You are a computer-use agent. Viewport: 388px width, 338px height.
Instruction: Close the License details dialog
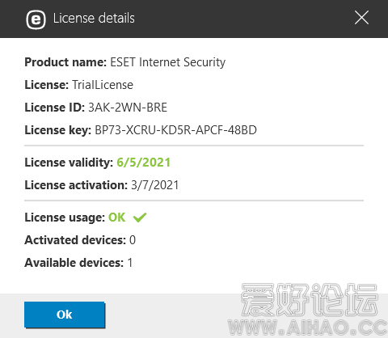pos(361,18)
